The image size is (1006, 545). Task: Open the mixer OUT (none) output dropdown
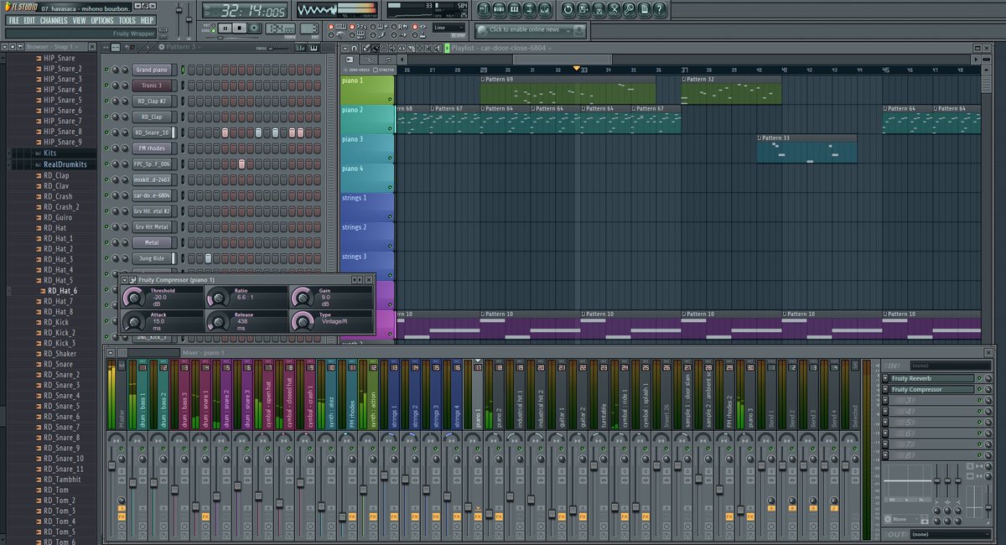(951, 534)
